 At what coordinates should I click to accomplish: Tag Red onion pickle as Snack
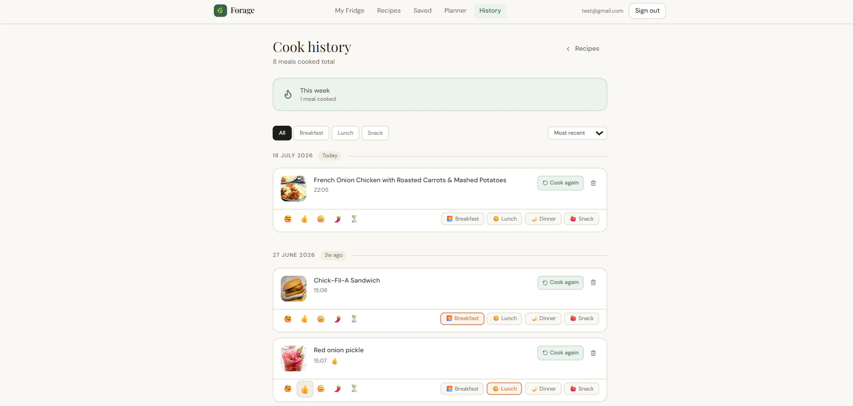(x=582, y=389)
